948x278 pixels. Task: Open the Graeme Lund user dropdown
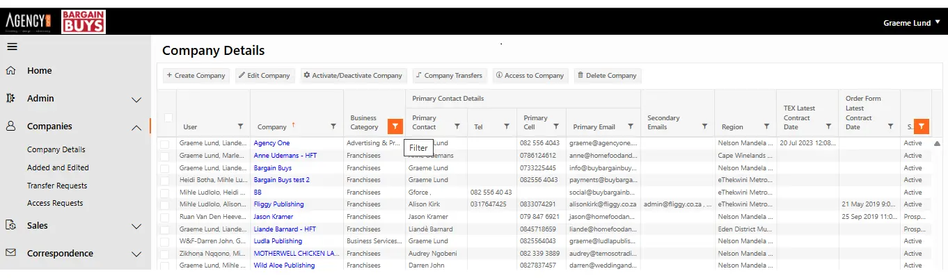(x=911, y=23)
